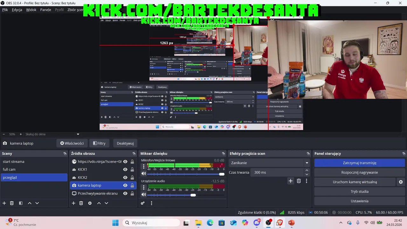This screenshot has height=229, width=407.
Task: Enable Tryb studia
Action: pos(360,191)
